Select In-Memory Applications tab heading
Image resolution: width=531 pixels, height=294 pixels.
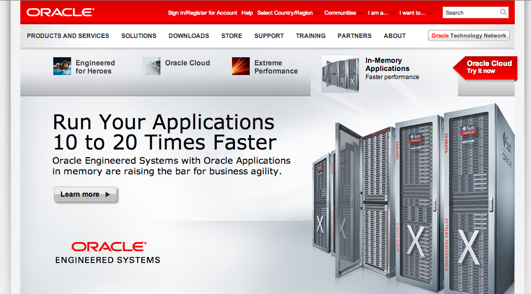point(387,64)
